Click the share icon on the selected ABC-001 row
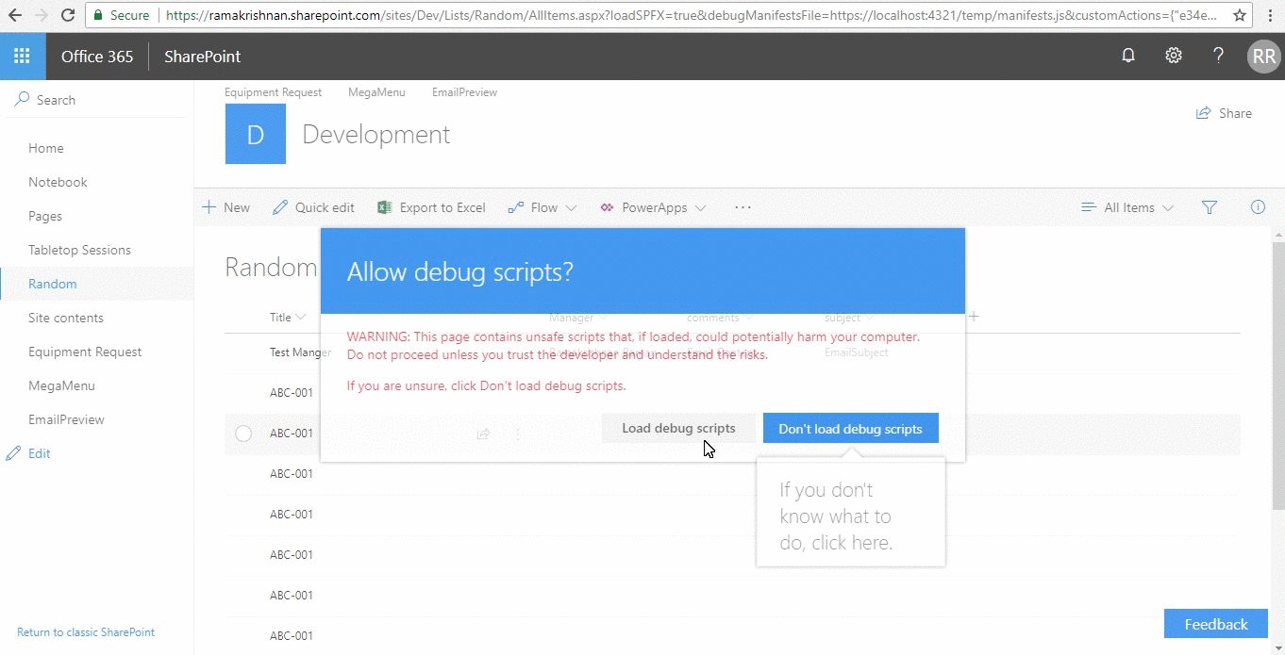Screen dimensions: 1285x655 pos(483,434)
